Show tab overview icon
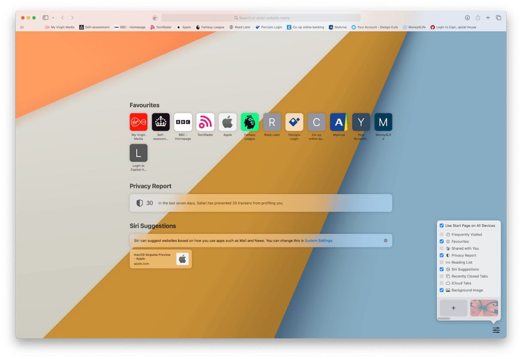Image resolution: width=522 pixels, height=359 pixels. [x=498, y=18]
